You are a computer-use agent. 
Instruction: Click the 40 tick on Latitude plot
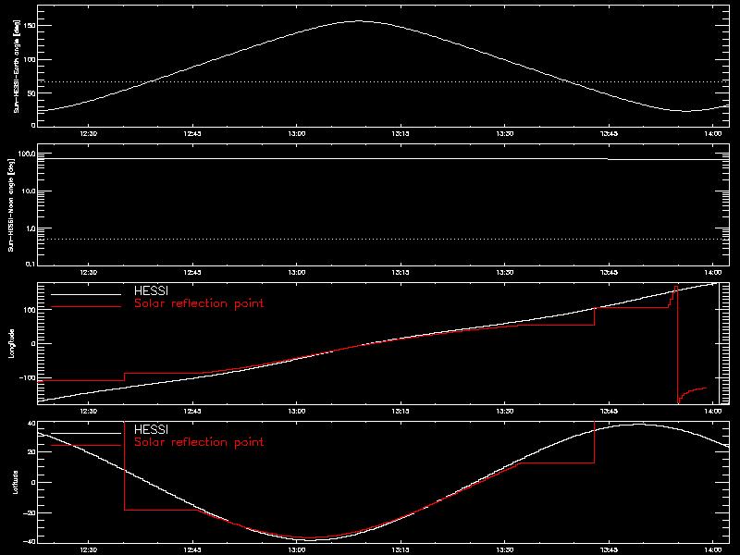pos(31,424)
